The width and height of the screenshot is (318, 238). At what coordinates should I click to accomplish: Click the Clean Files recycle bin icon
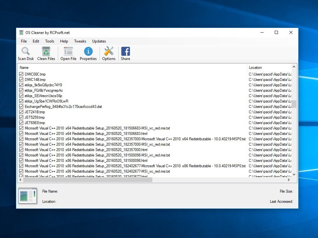point(46,51)
